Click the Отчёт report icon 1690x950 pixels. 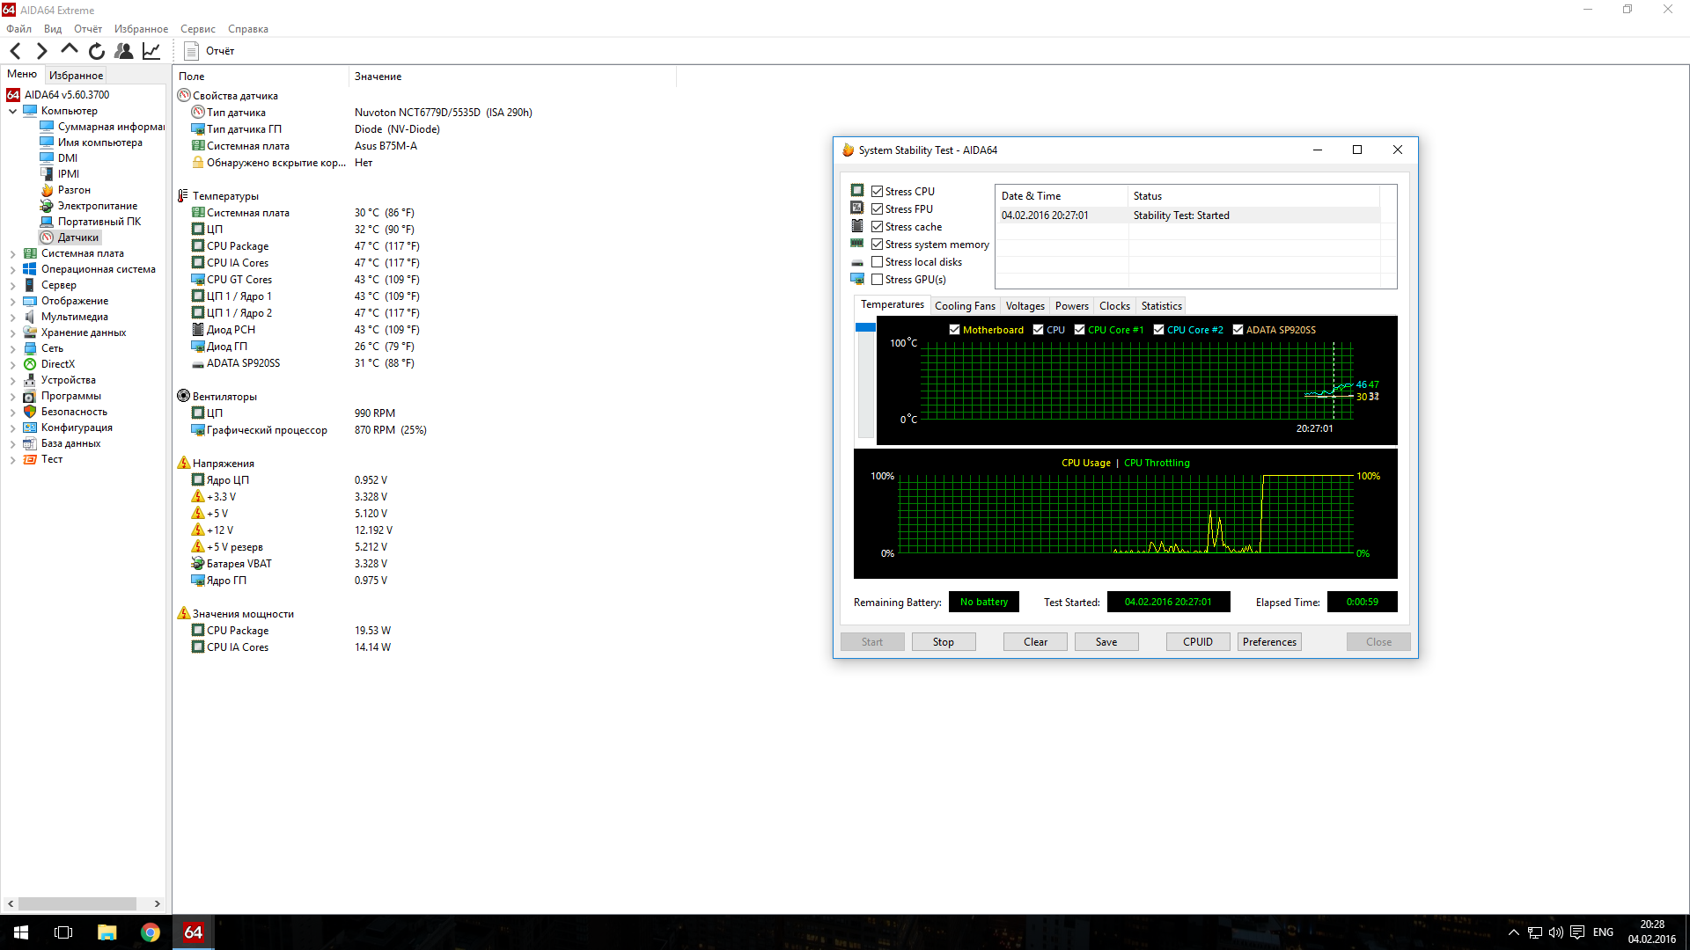pos(192,51)
